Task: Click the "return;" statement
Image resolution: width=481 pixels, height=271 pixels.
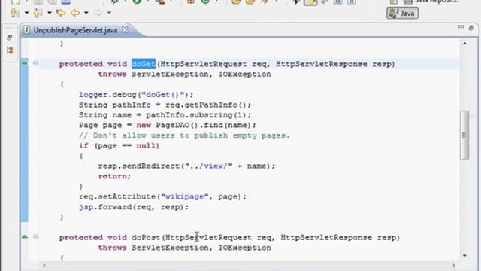Action: 114,176
